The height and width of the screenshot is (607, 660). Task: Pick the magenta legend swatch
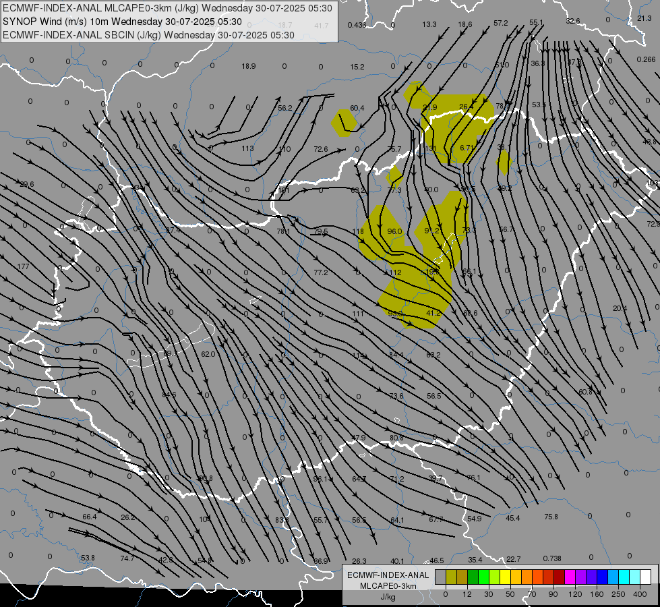point(570,577)
